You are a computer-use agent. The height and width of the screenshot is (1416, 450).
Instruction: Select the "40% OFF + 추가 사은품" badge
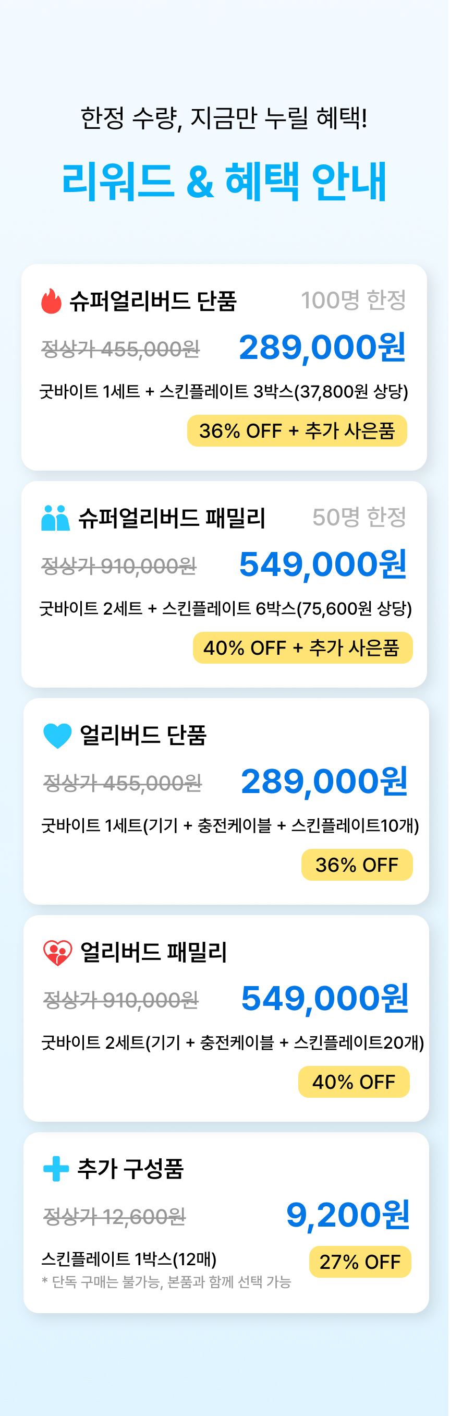(303, 648)
